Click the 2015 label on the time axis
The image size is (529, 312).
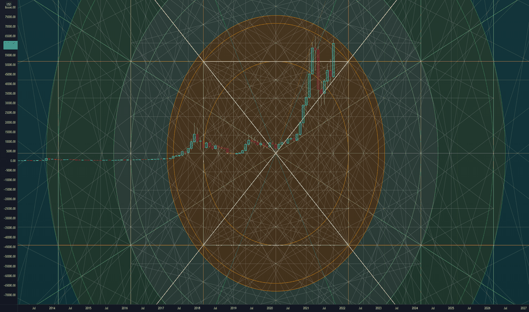click(88, 308)
